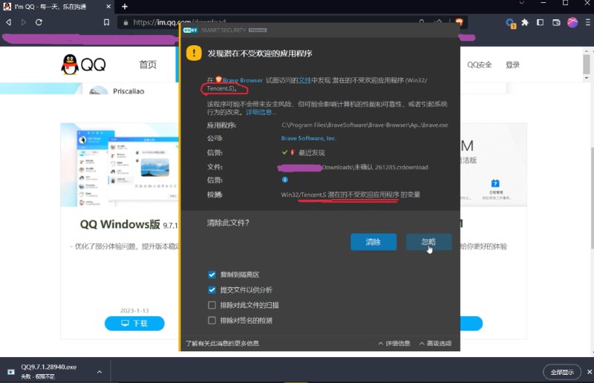
Task: Close the I'm QQ browser tab
Action: 108,7
